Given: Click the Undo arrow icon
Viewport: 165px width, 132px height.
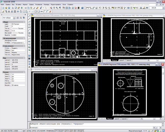Looking at the screenshot, I should (41, 8).
